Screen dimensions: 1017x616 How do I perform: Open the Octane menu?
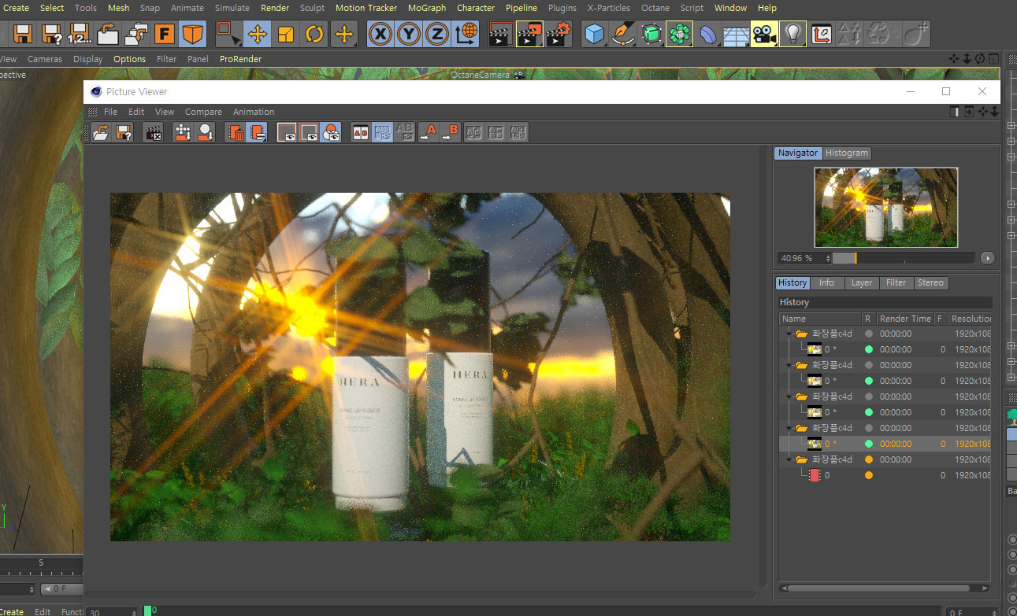coord(655,8)
